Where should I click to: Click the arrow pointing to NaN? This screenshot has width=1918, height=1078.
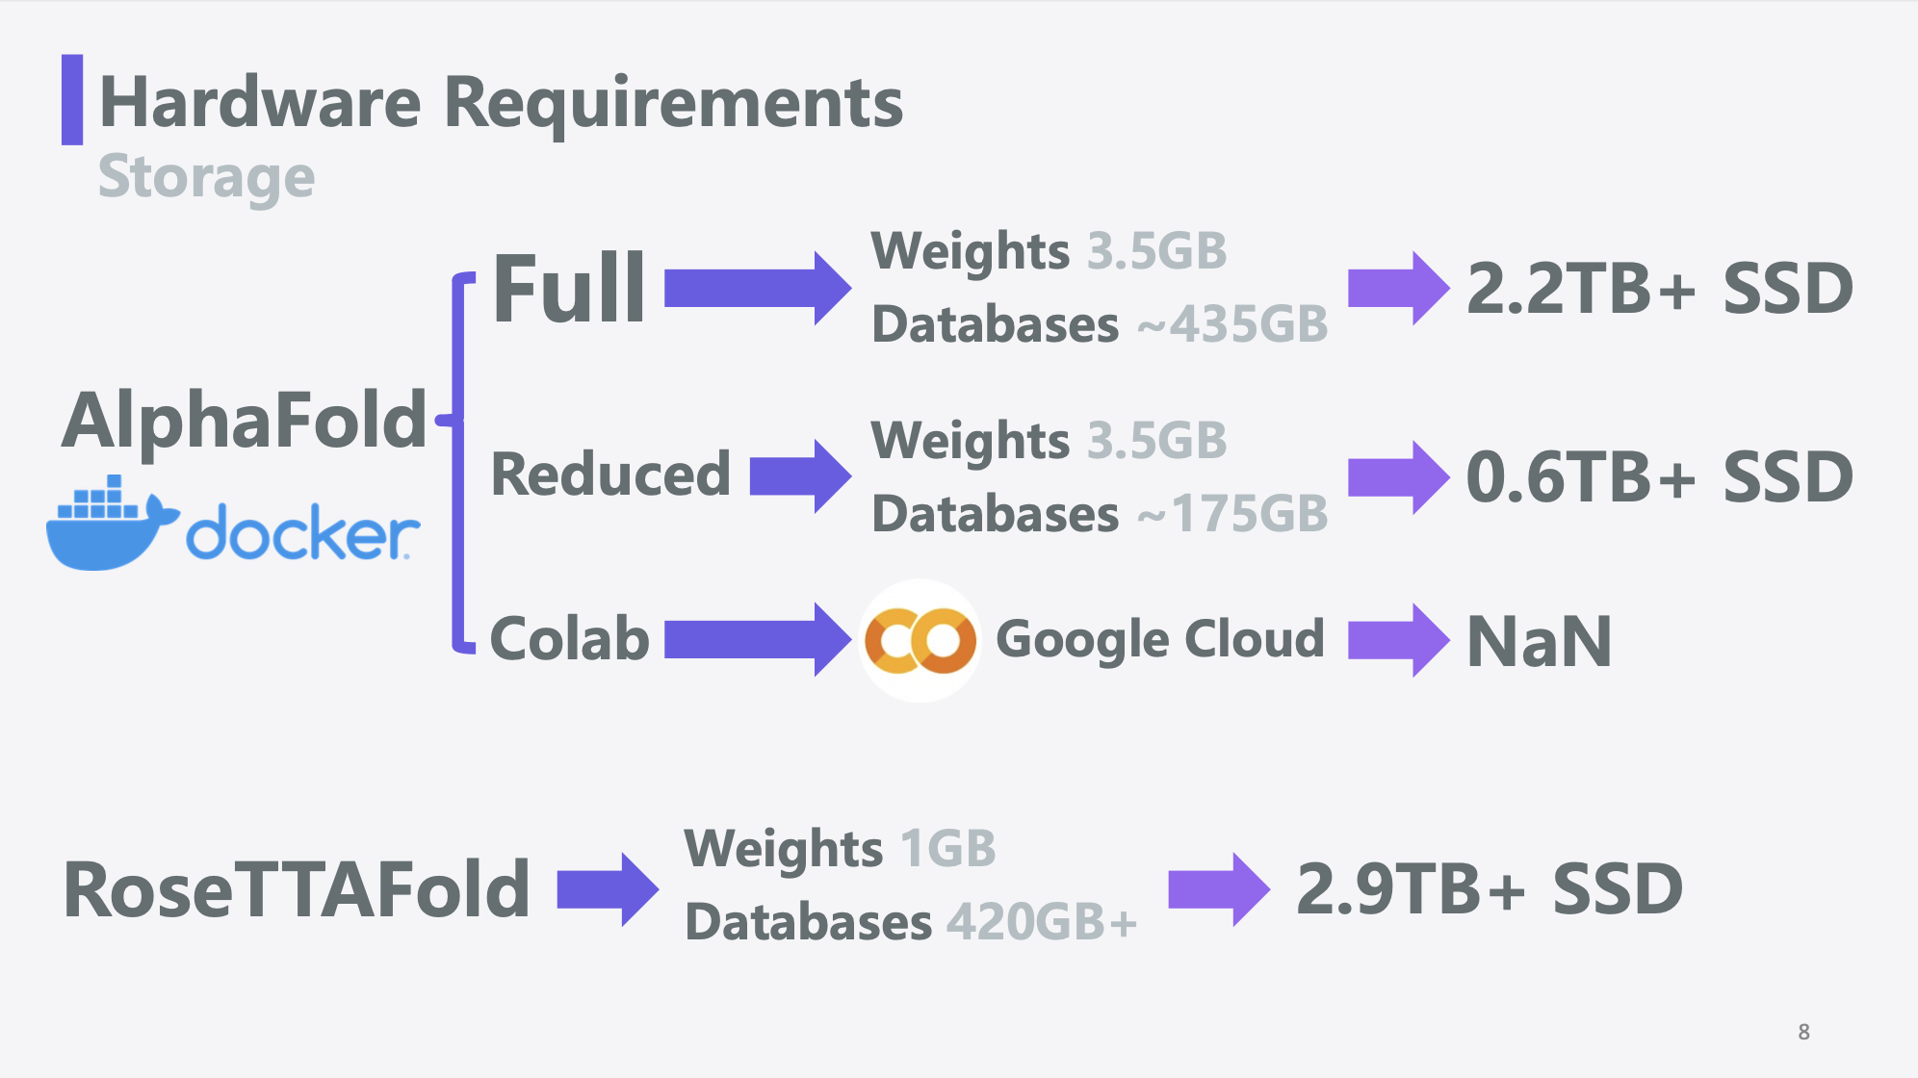(1398, 640)
